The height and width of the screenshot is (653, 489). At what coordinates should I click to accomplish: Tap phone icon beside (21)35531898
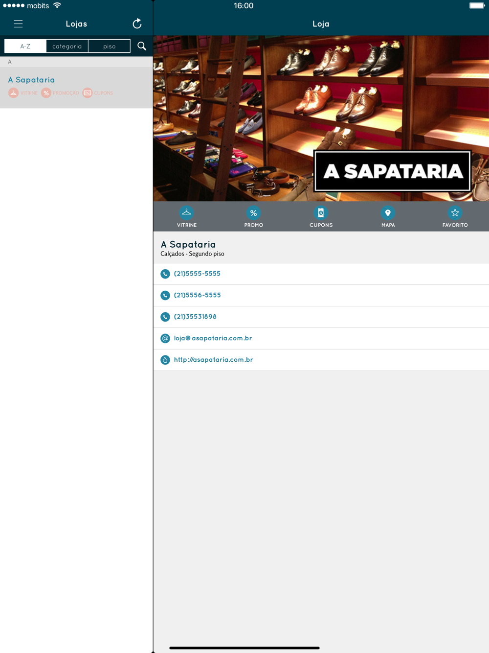[165, 317]
